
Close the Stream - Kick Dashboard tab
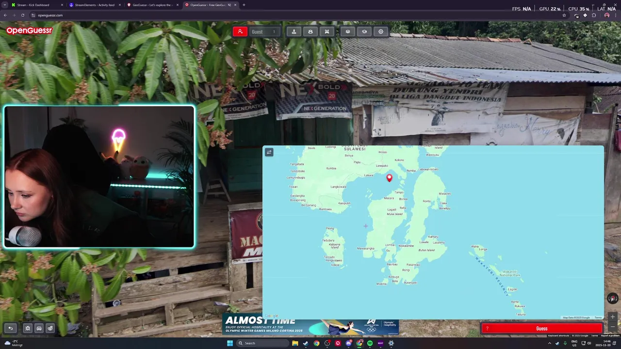coord(62,5)
